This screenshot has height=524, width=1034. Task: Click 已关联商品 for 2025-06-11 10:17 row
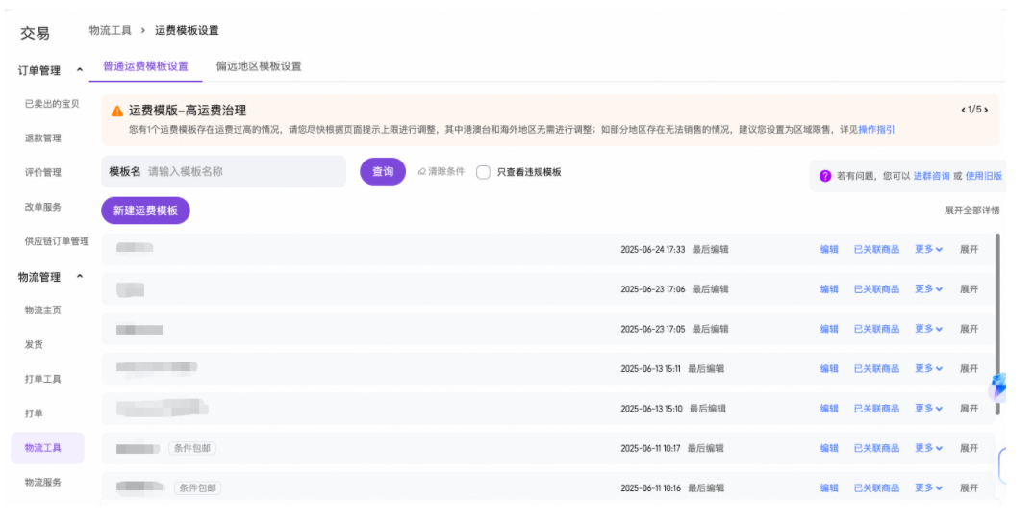click(x=876, y=447)
